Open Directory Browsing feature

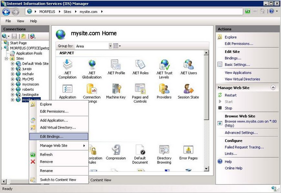coord(164,154)
